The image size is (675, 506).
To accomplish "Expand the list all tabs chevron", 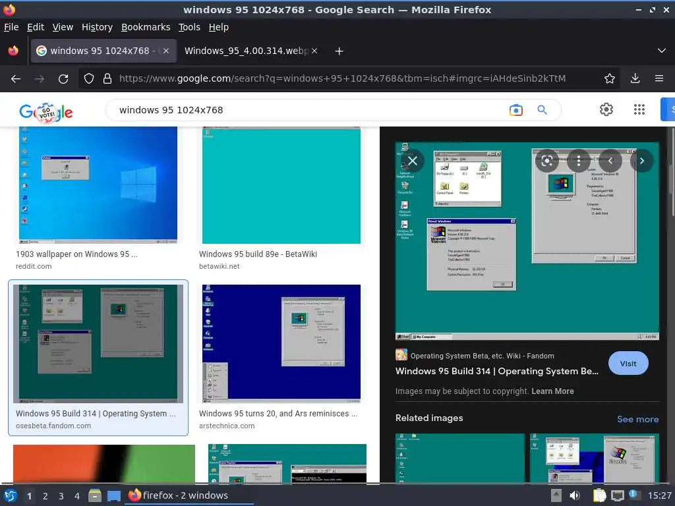I will pyautogui.click(x=662, y=51).
